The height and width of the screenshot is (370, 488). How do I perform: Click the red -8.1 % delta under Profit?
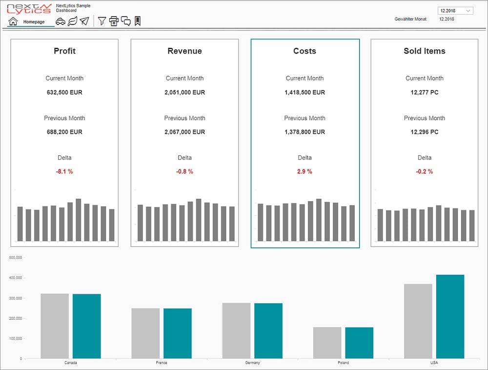(x=64, y=171)
